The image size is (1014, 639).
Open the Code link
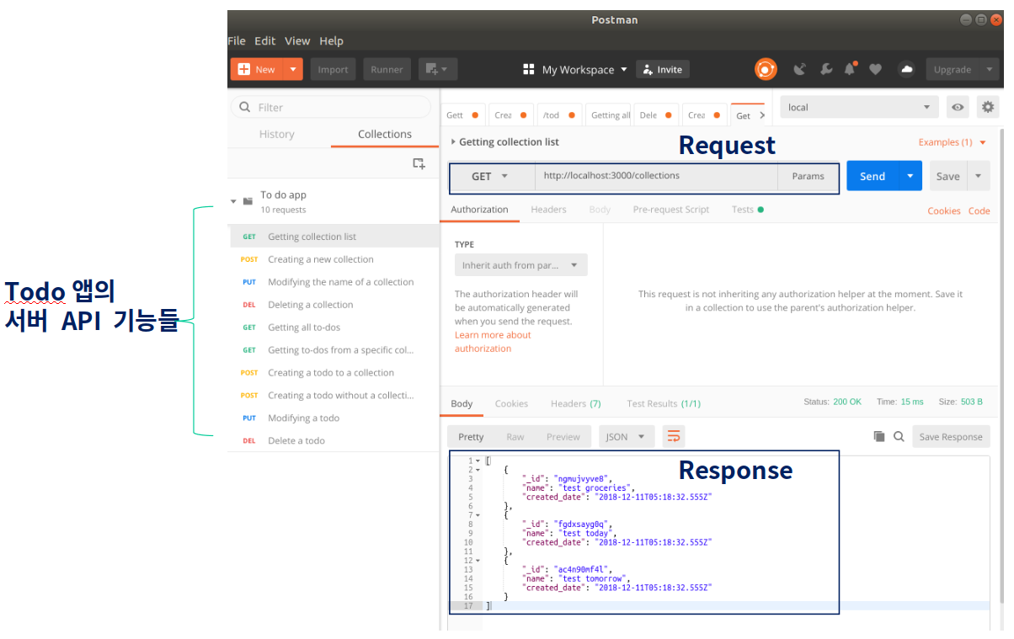979,210
